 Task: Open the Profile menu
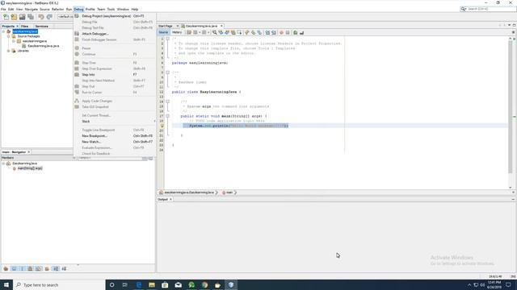click(x=90, y=9)
